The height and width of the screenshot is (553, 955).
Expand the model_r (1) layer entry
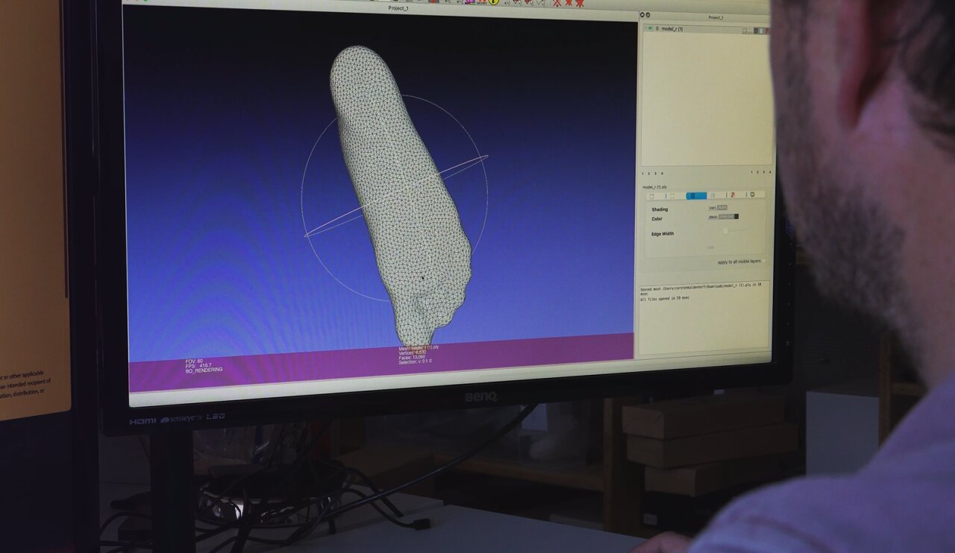[645, 28]
